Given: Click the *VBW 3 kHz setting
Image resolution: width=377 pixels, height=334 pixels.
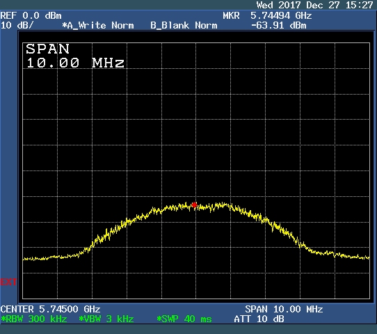Looking at the screenshot, I should pos(106,319).
